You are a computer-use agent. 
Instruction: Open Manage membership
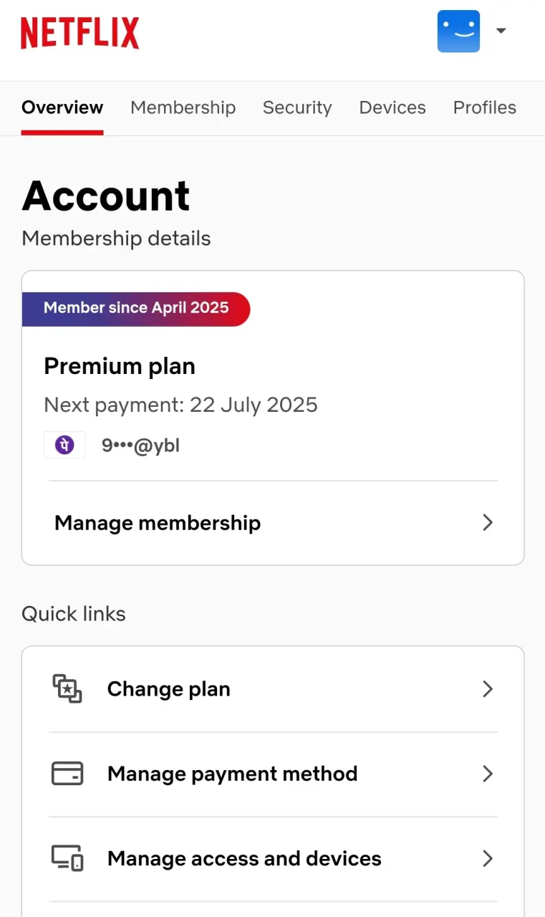point(273,523)
